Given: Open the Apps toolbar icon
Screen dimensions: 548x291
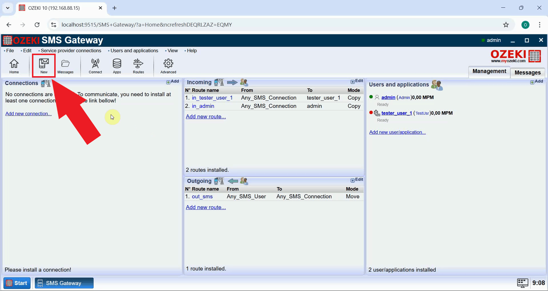Looking at the screenshot, I should click(x=117, y=66).
